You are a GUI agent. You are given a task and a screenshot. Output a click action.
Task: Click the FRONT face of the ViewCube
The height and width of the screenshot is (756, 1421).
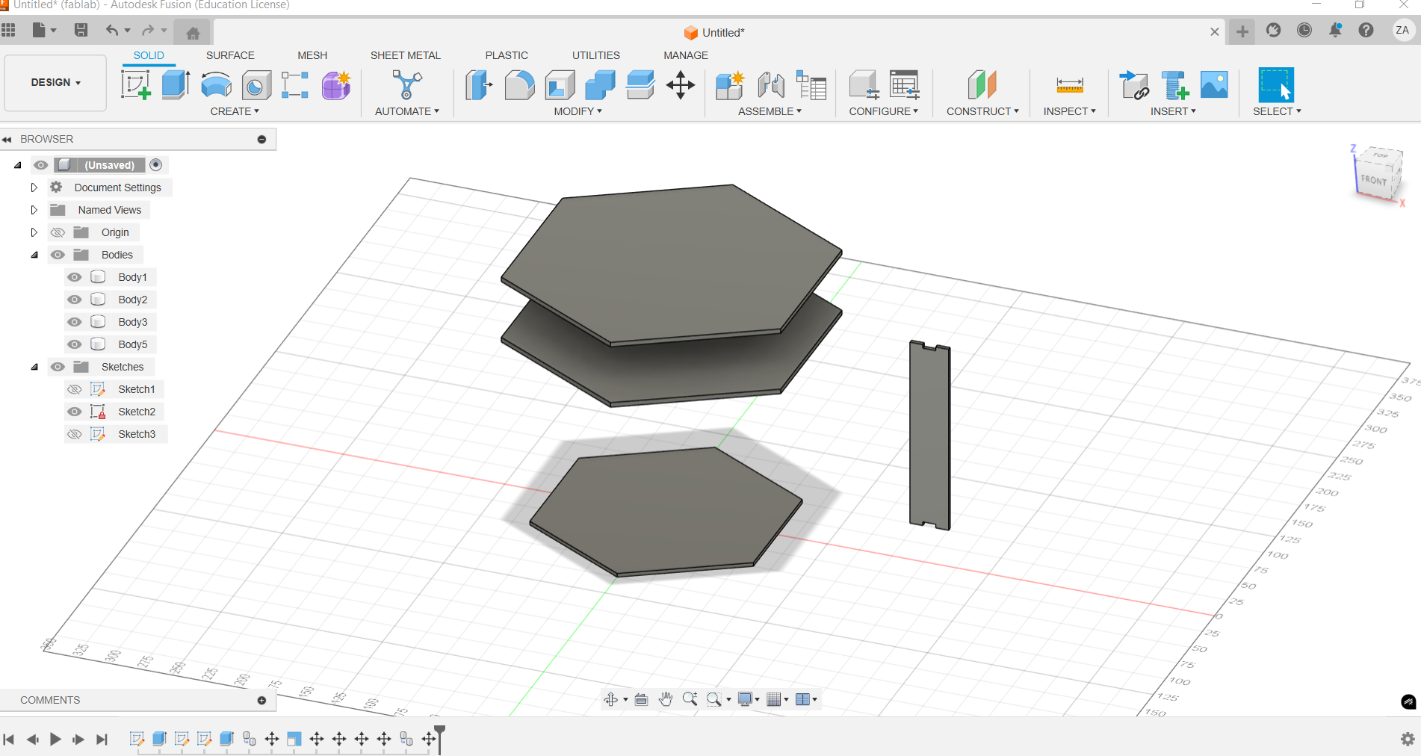click(1373, 180)
